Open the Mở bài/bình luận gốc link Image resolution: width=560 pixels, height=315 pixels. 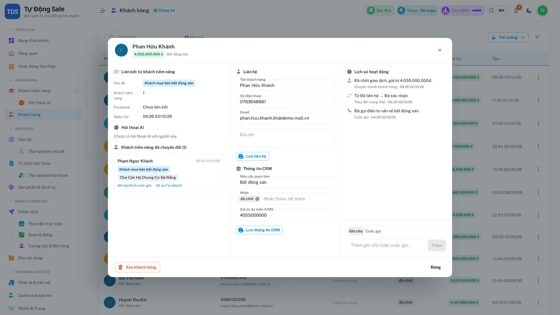135,185
